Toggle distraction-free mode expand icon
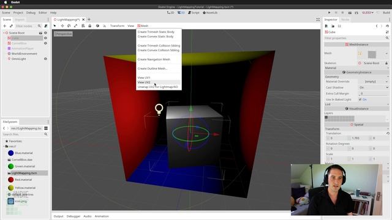392x220 pixels. pos(318,20)
